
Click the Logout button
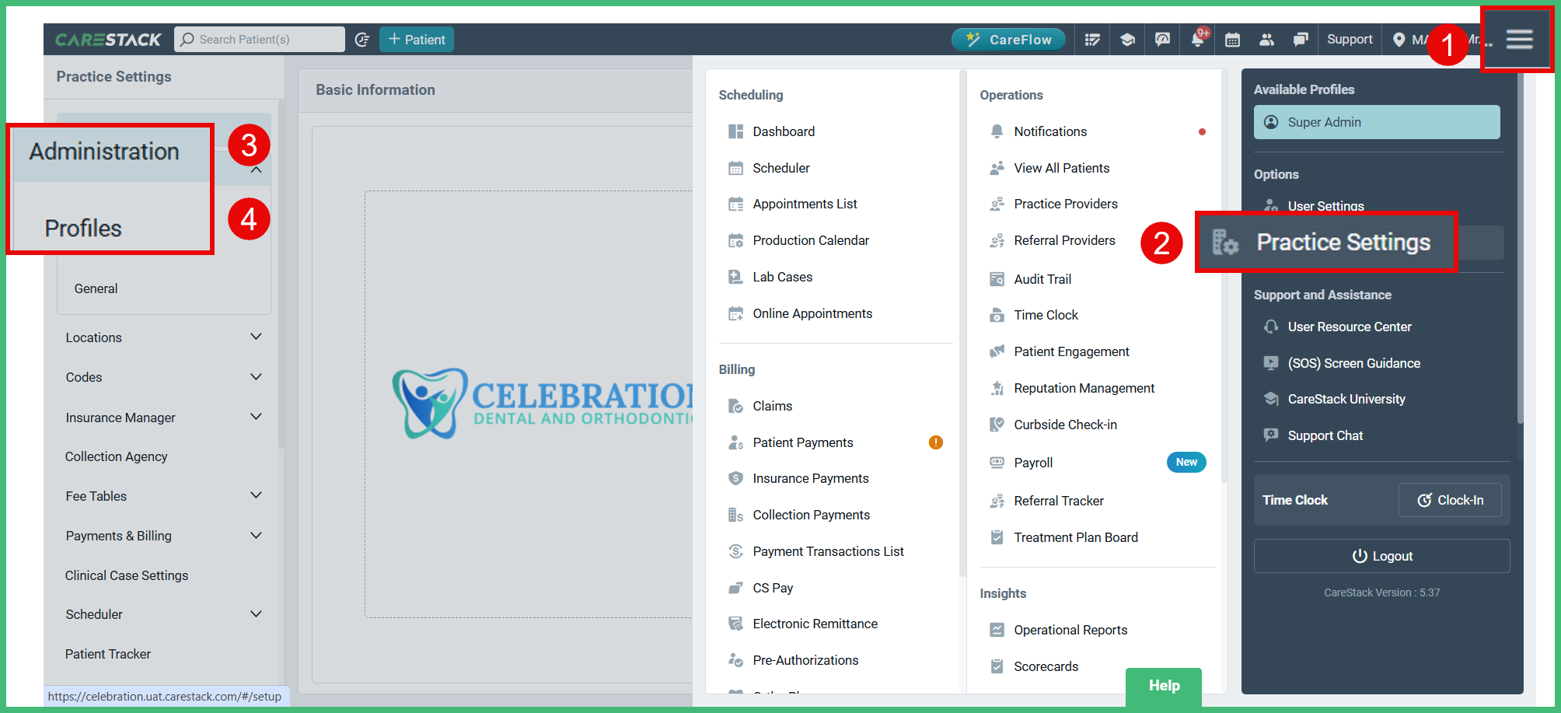tap(1381, 555)
